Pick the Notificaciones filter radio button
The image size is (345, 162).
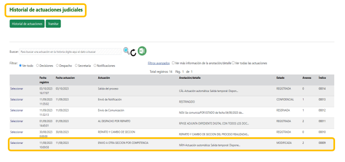[x=95, y=66]
